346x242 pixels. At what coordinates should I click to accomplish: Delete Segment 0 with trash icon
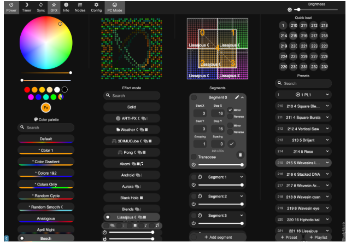pyautogui.click(x=239, y=155)
